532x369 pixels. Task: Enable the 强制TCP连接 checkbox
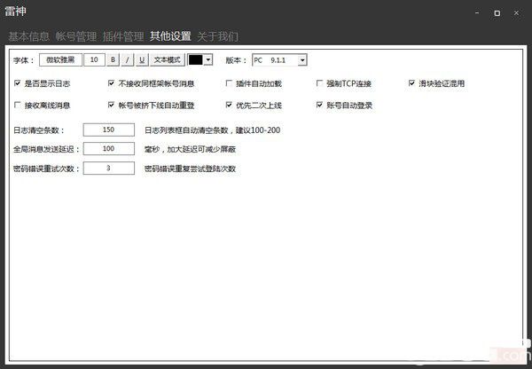pos(319,83)
